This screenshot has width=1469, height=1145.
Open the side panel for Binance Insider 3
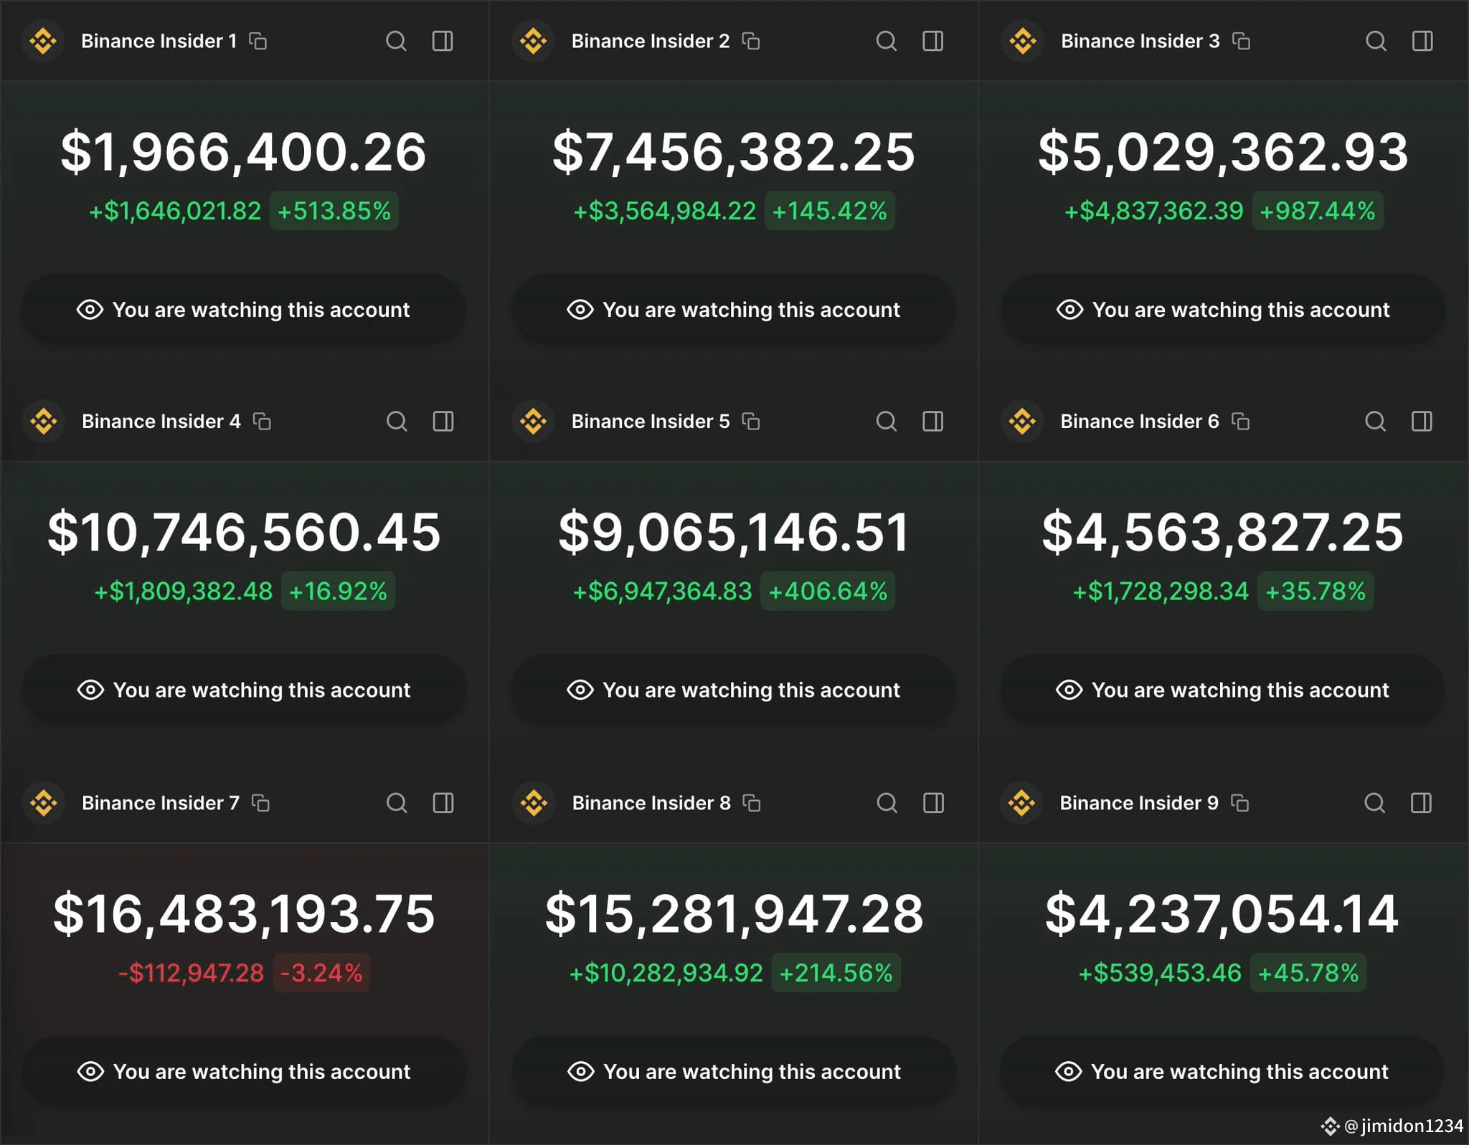[x=1422, y=42]
